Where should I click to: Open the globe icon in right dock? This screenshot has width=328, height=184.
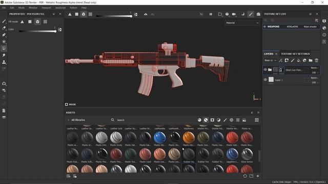(324, 28)
